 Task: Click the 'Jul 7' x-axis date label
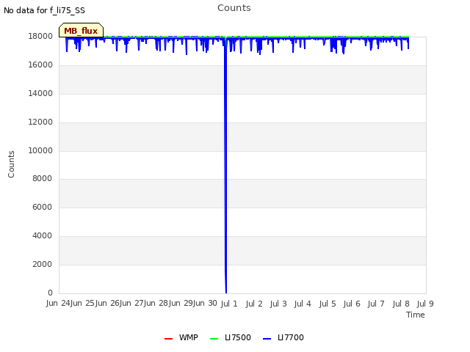[x=376, y=304]
